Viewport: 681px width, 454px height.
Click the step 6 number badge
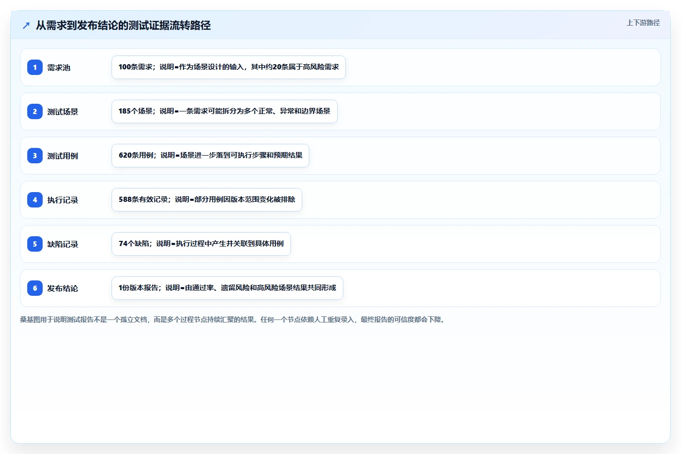point(35,288)
